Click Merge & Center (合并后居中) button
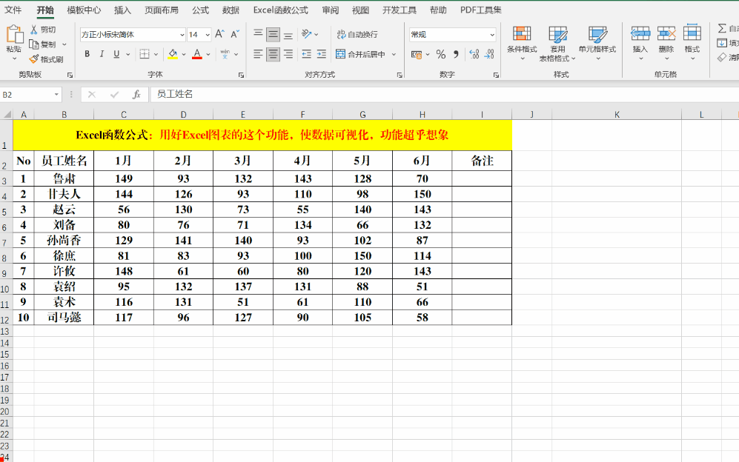This screenshot has width=739, height=462. pyautogui.click(x=360, y=54)
